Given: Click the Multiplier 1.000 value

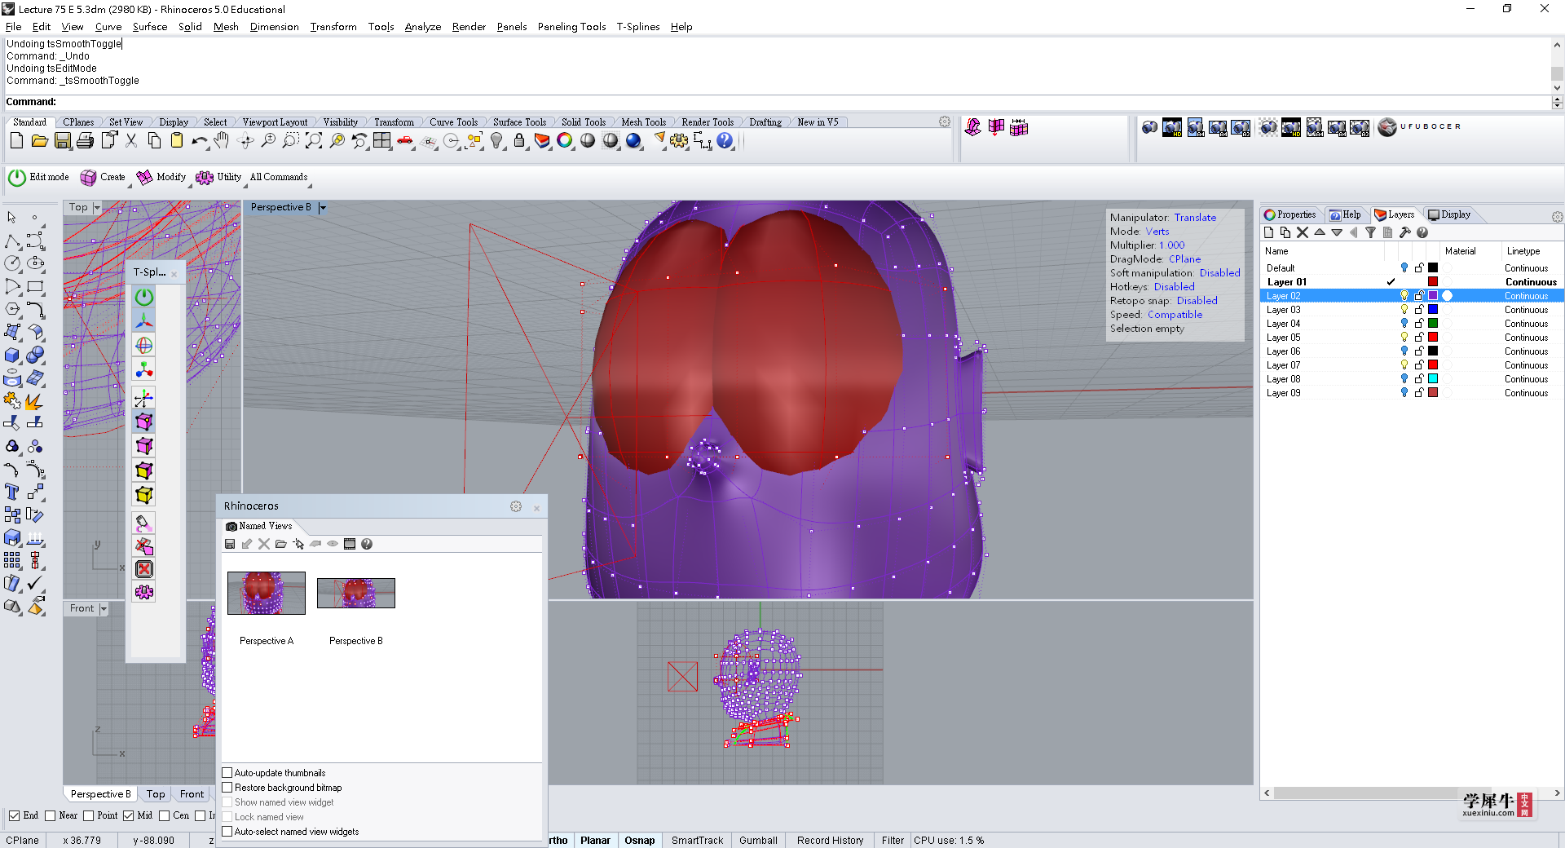Looking at the screenshot, I should (x=1172, y=245).
